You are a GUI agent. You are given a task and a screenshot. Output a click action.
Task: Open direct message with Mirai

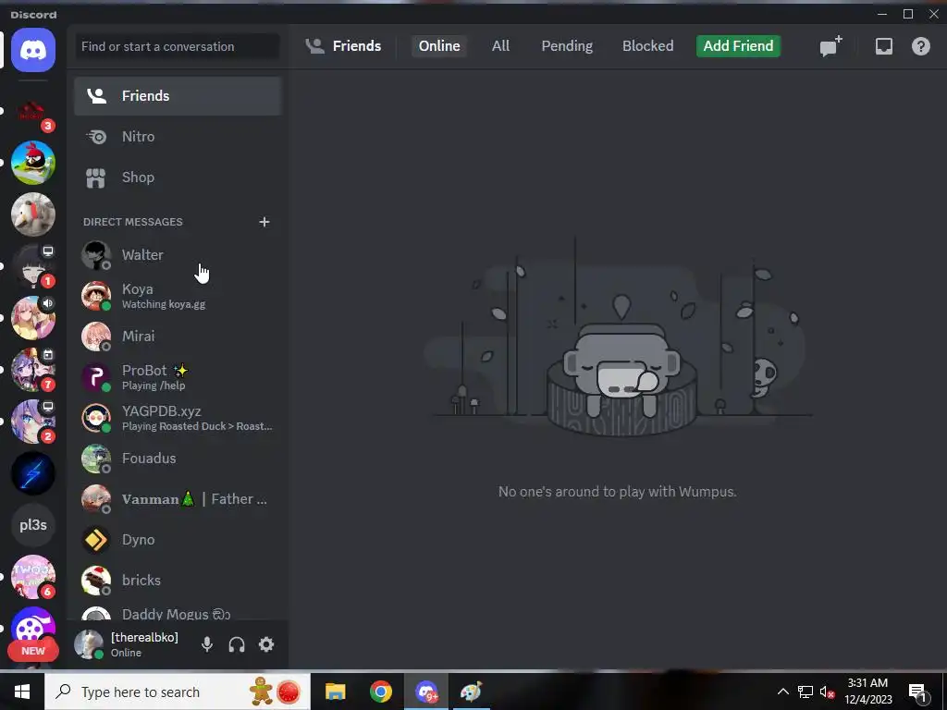pos(178,337)
